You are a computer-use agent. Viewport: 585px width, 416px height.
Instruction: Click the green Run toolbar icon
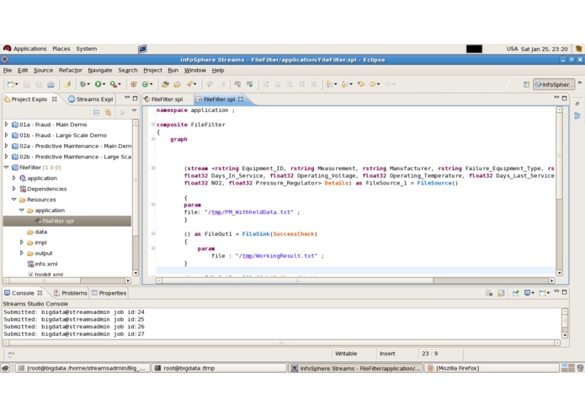click(98, 84)
